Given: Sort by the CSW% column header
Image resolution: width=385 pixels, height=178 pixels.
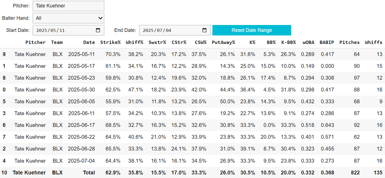Looking at the screenshot, I should [x=201, y=42].
